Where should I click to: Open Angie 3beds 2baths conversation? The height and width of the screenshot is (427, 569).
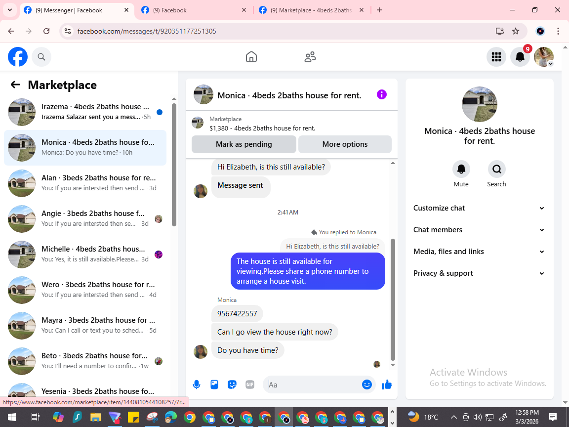pos(85,218)
